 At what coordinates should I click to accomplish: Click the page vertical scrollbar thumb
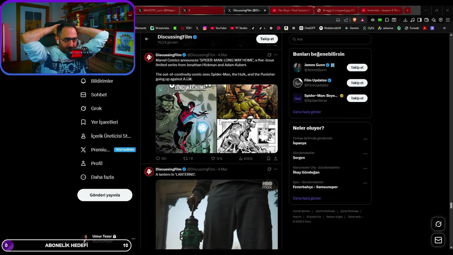tap(451, 205)
